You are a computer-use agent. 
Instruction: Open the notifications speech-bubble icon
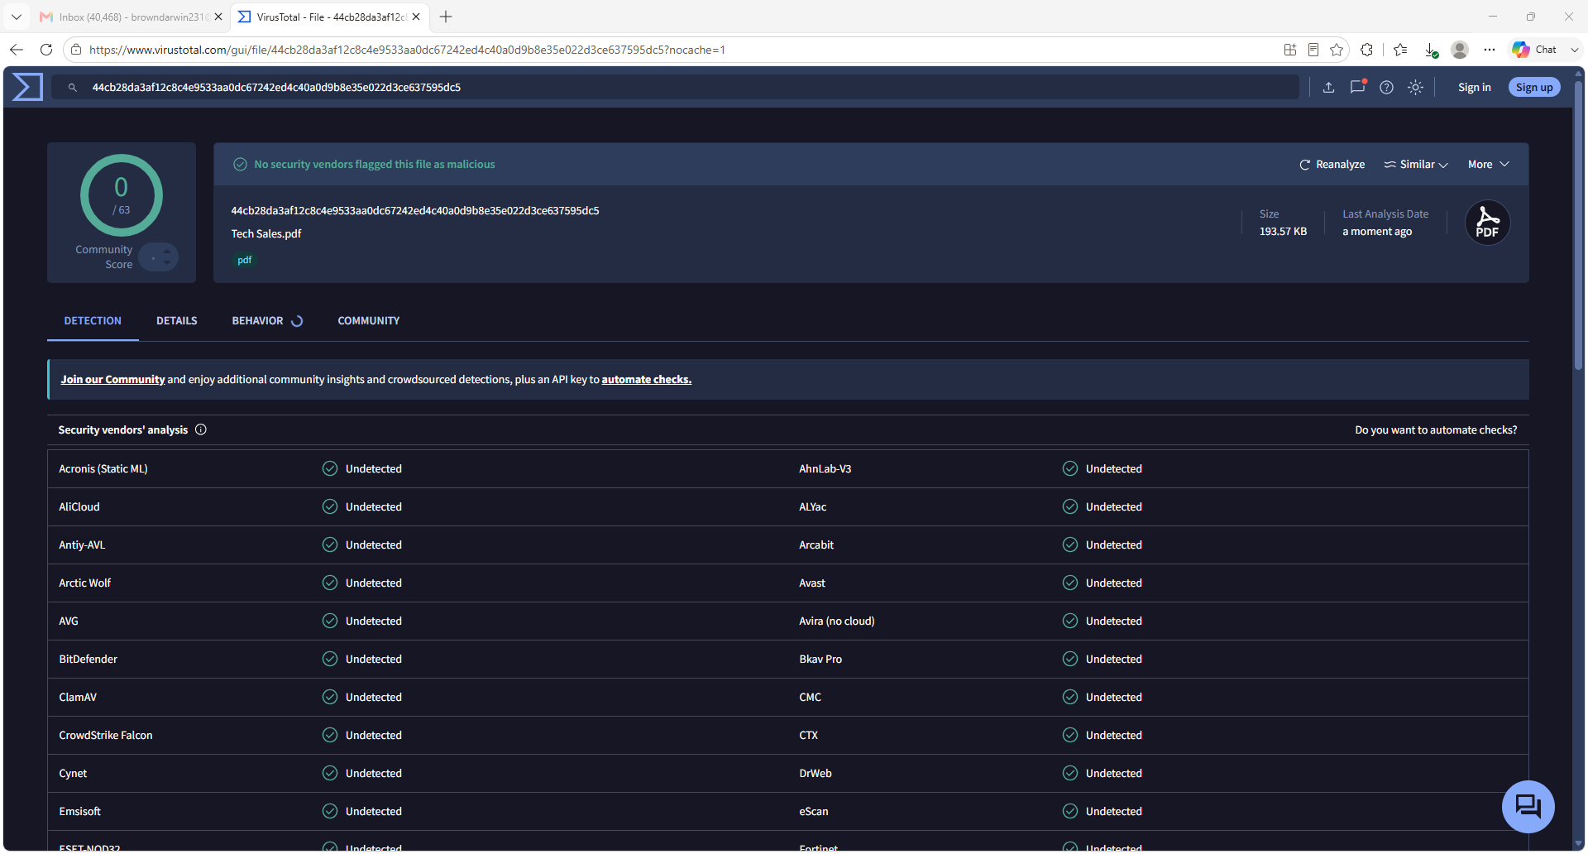click(x=1357, y=87)
